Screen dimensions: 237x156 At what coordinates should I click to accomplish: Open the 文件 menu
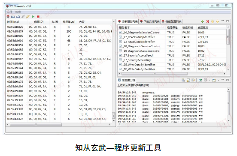(x=9, y=12)
